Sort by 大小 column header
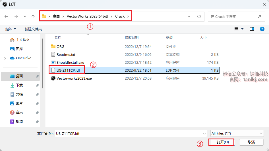The height and width of the screenshot is (151, 269). coord(203,38)
